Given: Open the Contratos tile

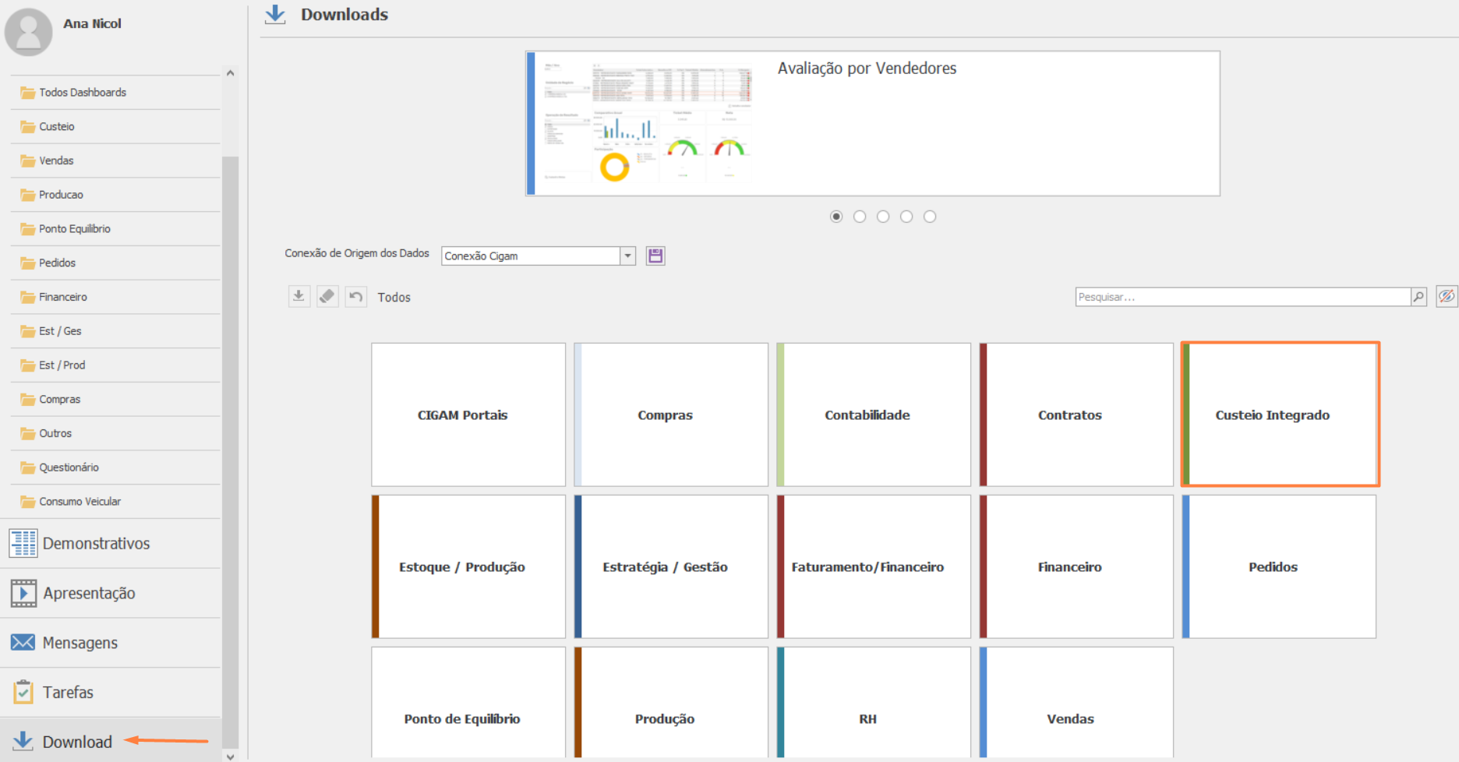Looking at the screenshot, I should 1076,415.
